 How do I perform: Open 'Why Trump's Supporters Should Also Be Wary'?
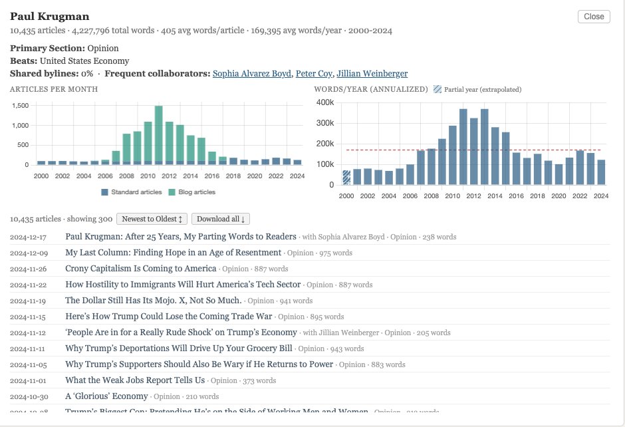coord(199,364)
